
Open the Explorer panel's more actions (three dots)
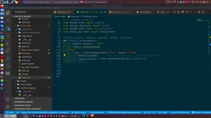[x=48, y=12]
